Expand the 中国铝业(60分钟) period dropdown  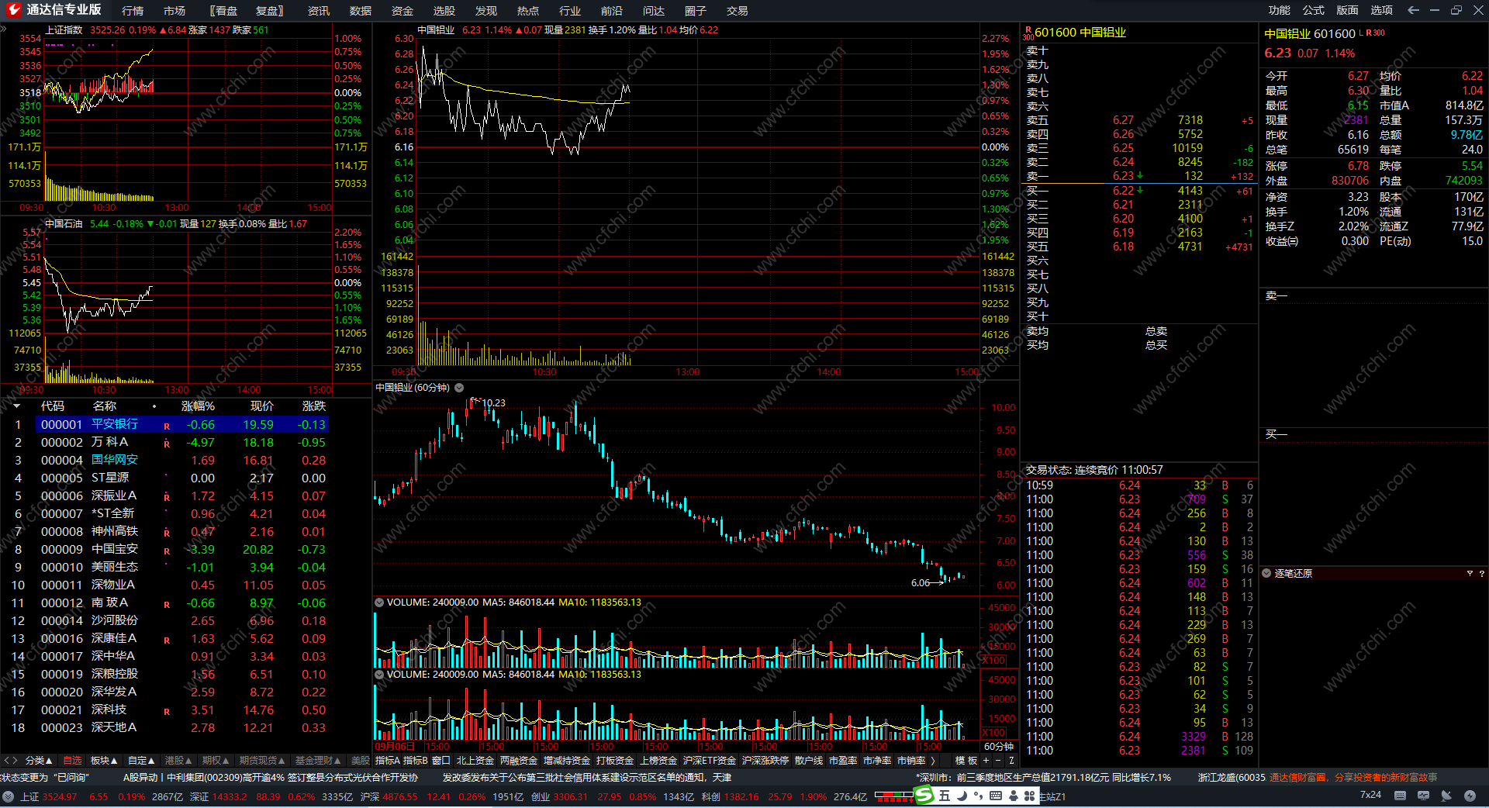coord(459,388)
